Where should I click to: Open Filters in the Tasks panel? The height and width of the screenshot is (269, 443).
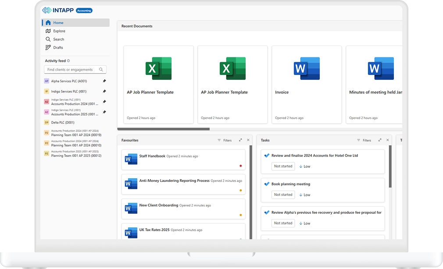(x=364, y=140)
